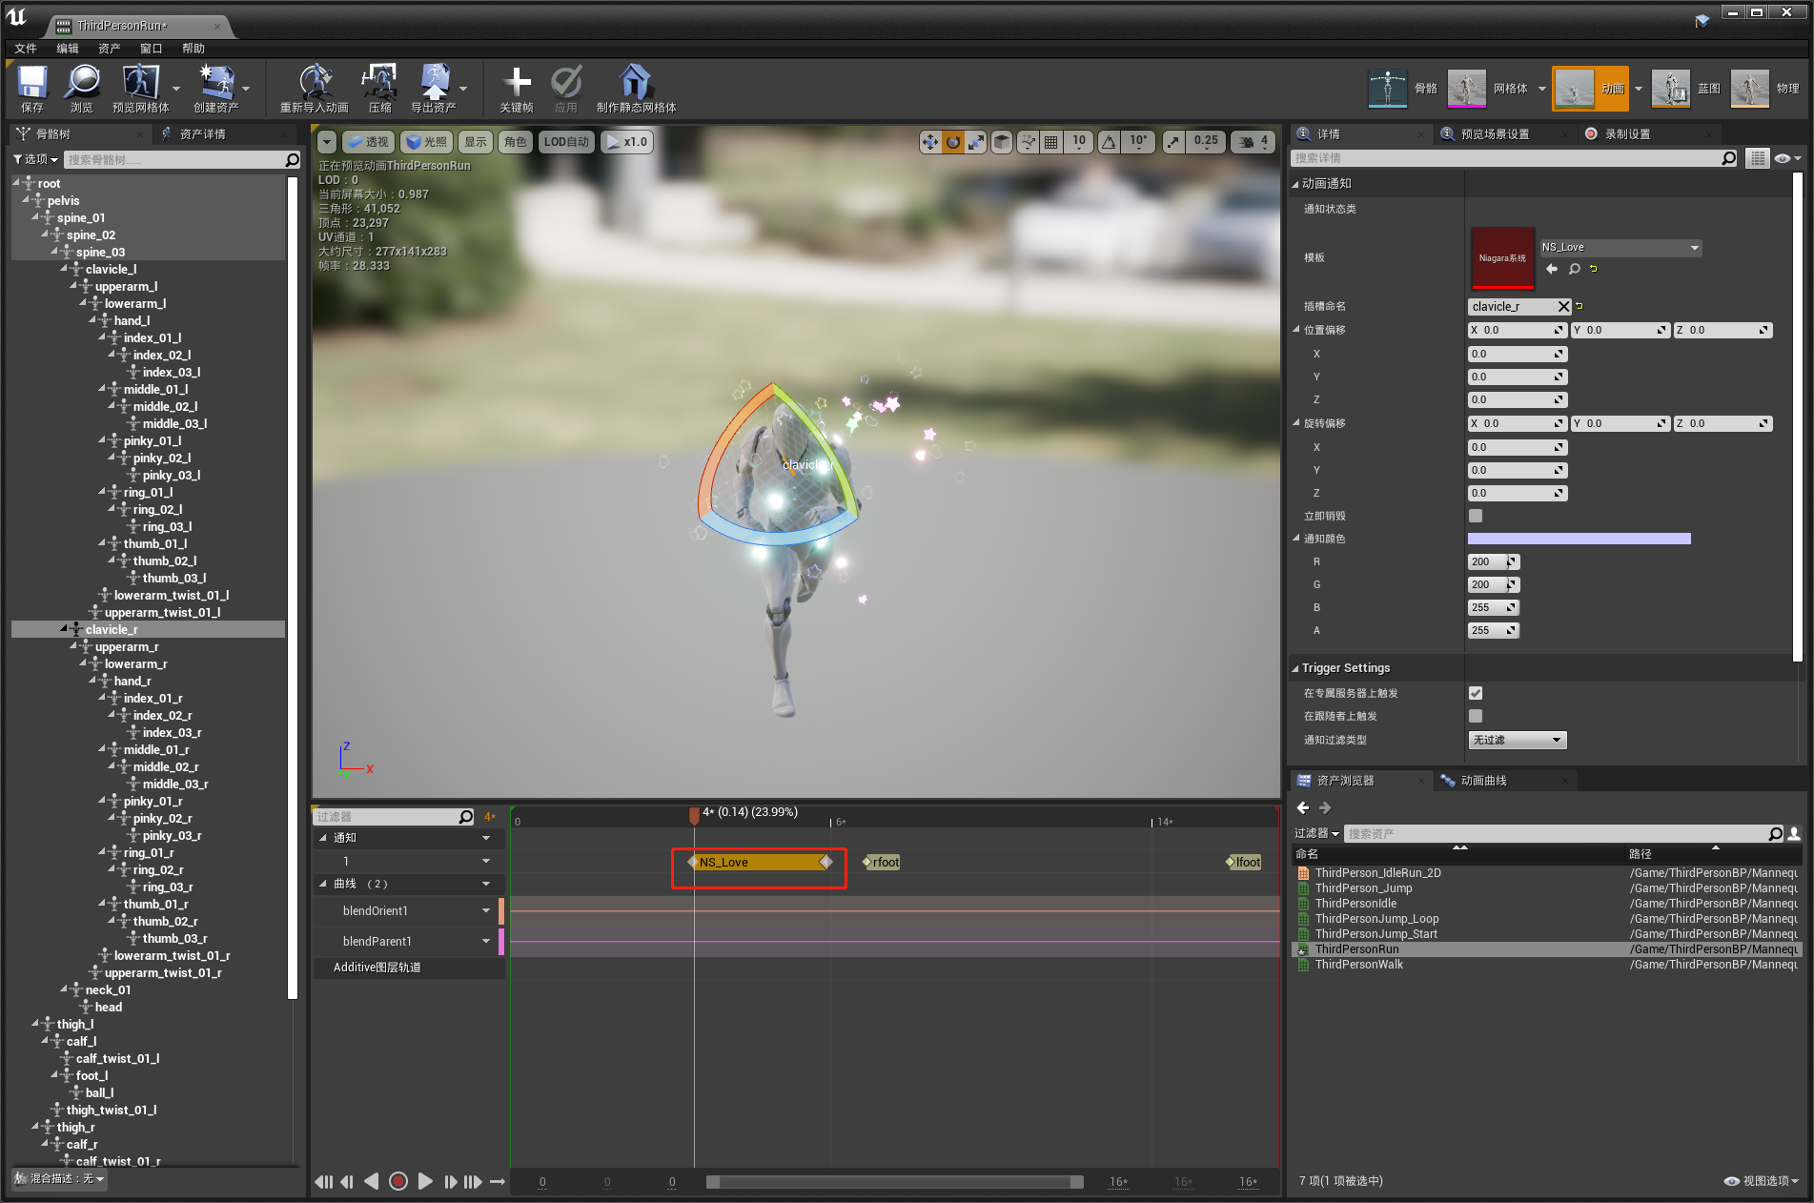Click the 保存 (Save) toolbar icon
The width and height of the screenshot is (1814, 1203).
tap(32, 89)
